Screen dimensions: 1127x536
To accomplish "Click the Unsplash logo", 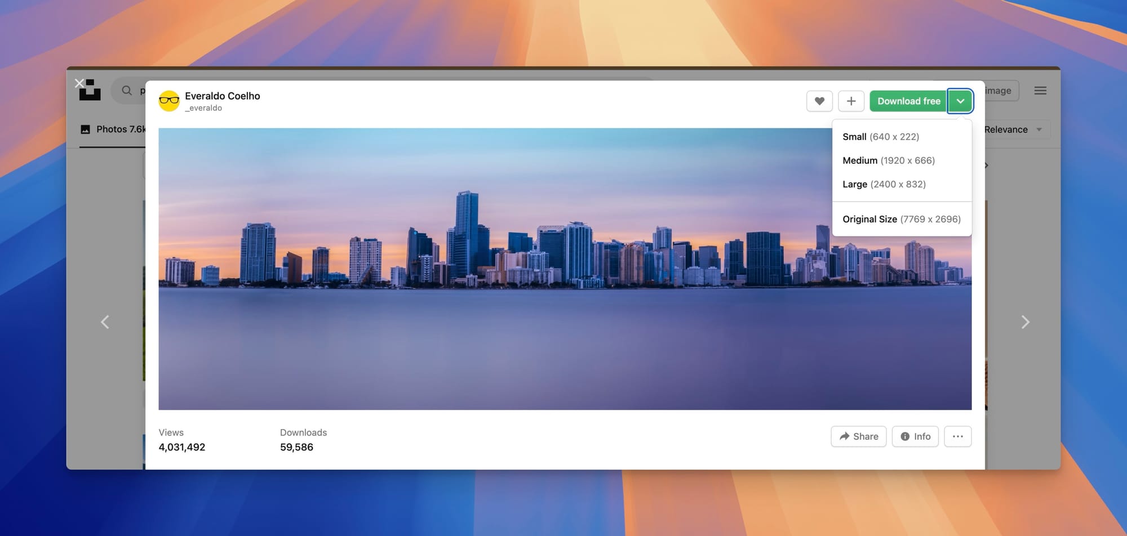I will [x=90, y=90].
